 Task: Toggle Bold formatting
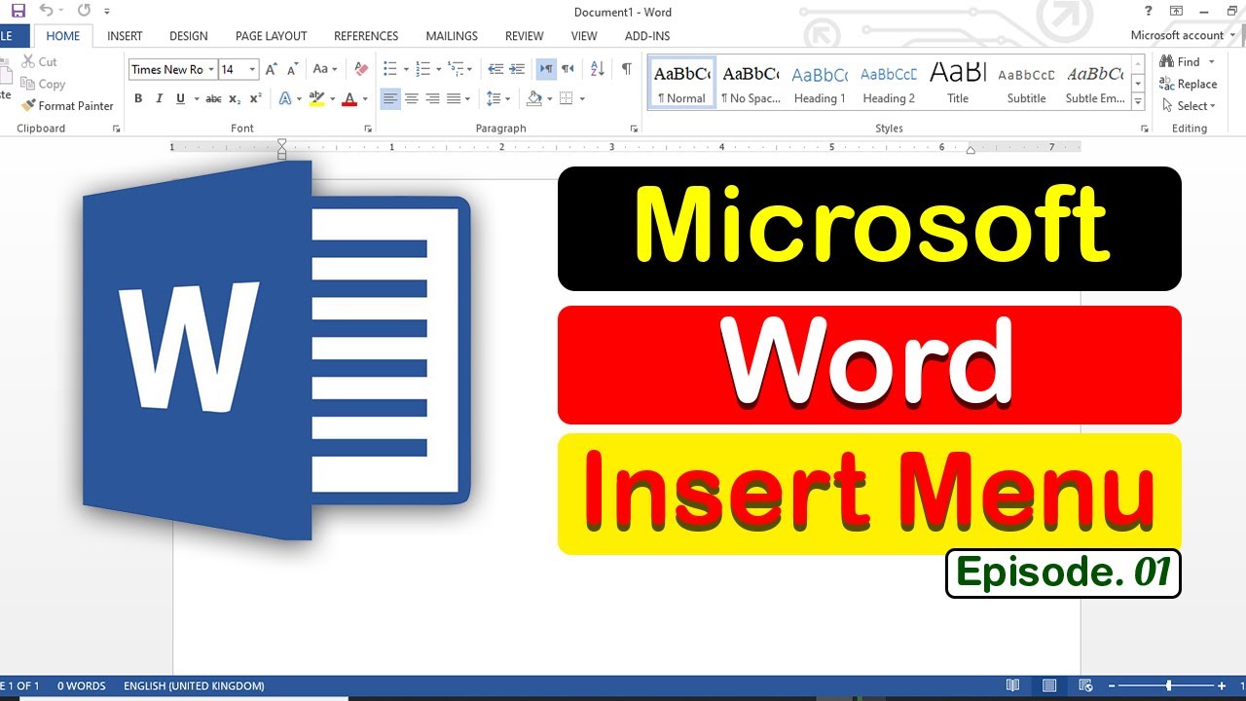(x=138, y=98)
